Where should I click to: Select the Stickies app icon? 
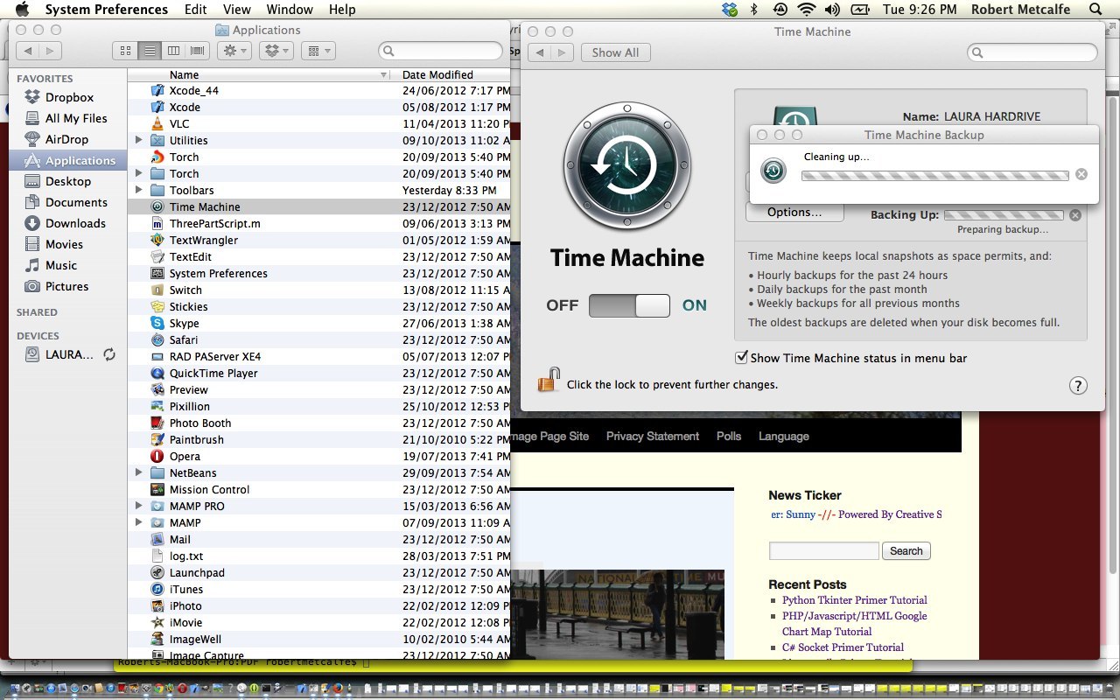(x=157, y=306)
